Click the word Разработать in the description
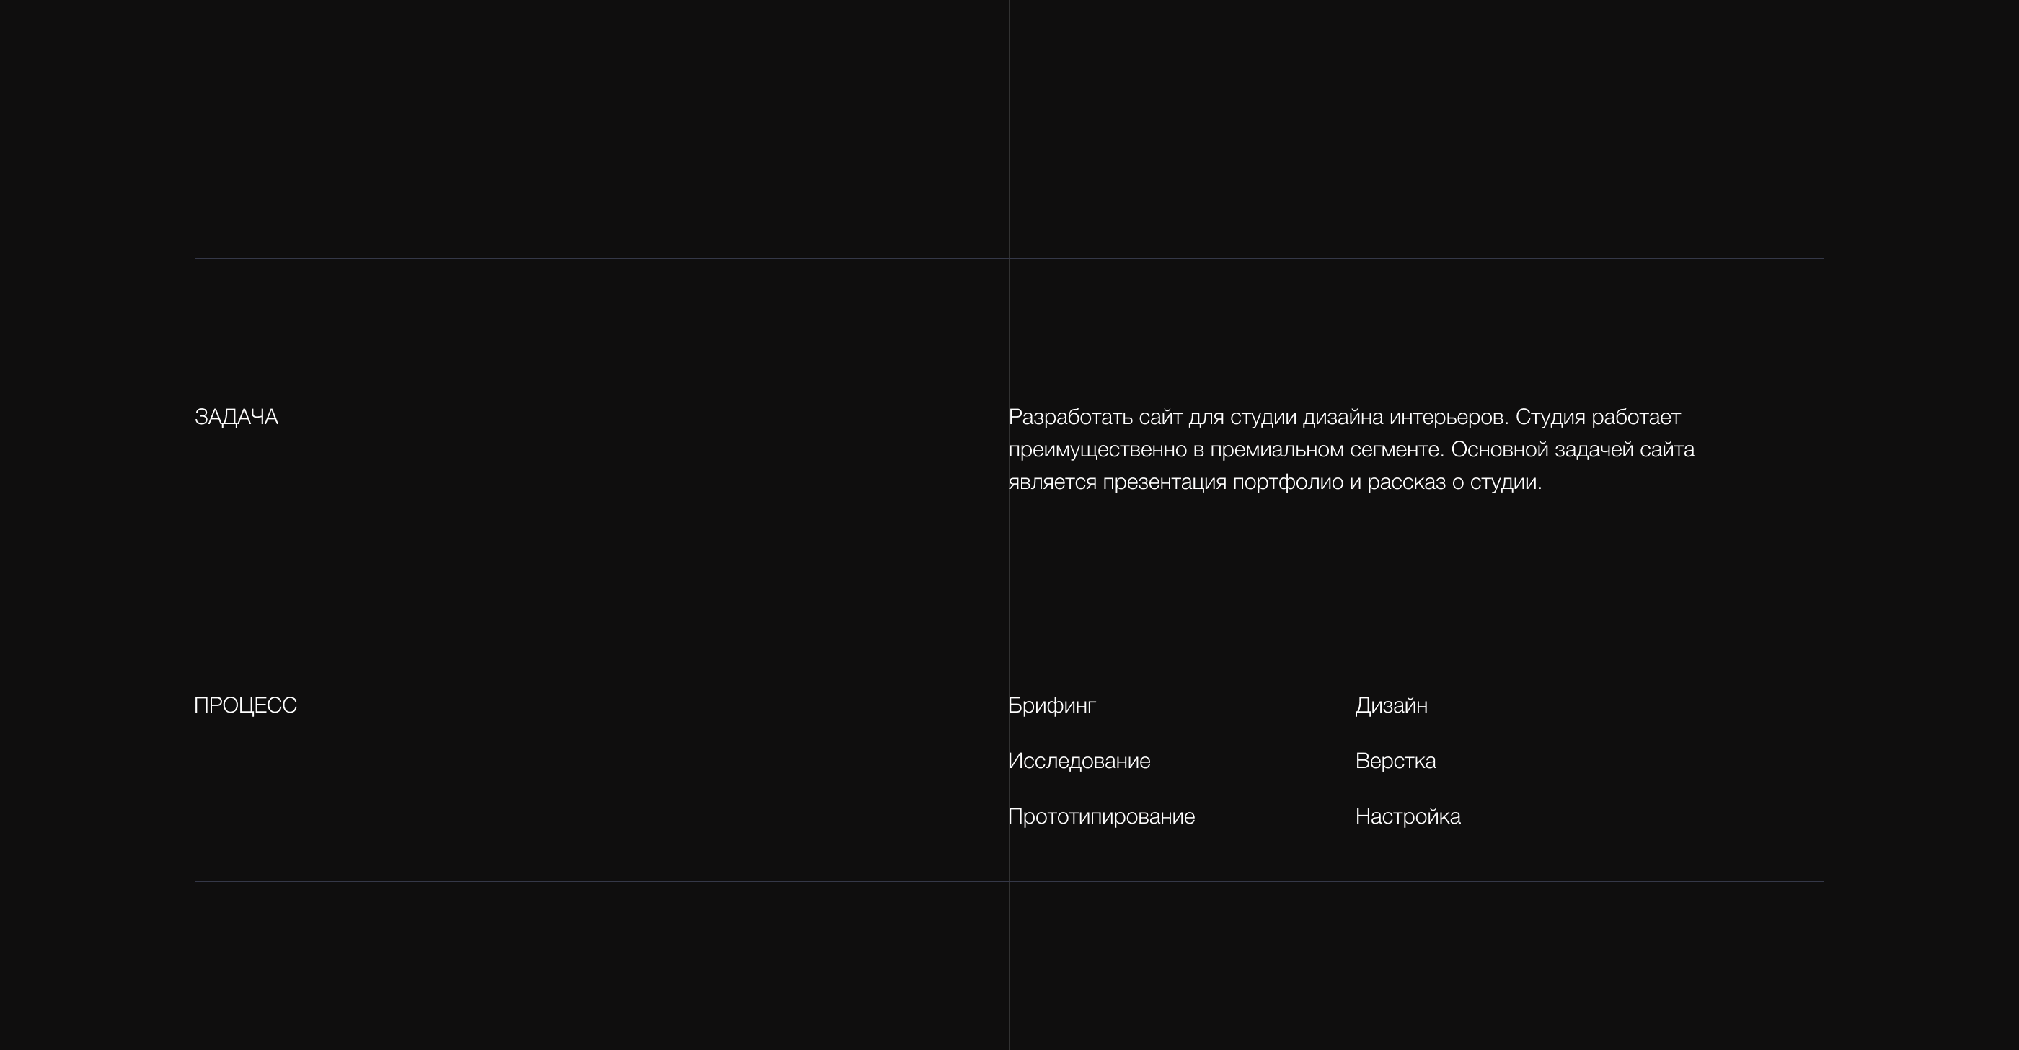2019x1050 pixels. coord(1070,417)
